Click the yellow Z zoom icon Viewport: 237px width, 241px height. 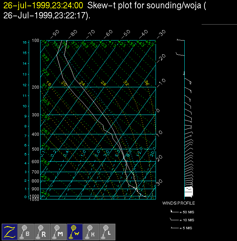coord(10,232)
